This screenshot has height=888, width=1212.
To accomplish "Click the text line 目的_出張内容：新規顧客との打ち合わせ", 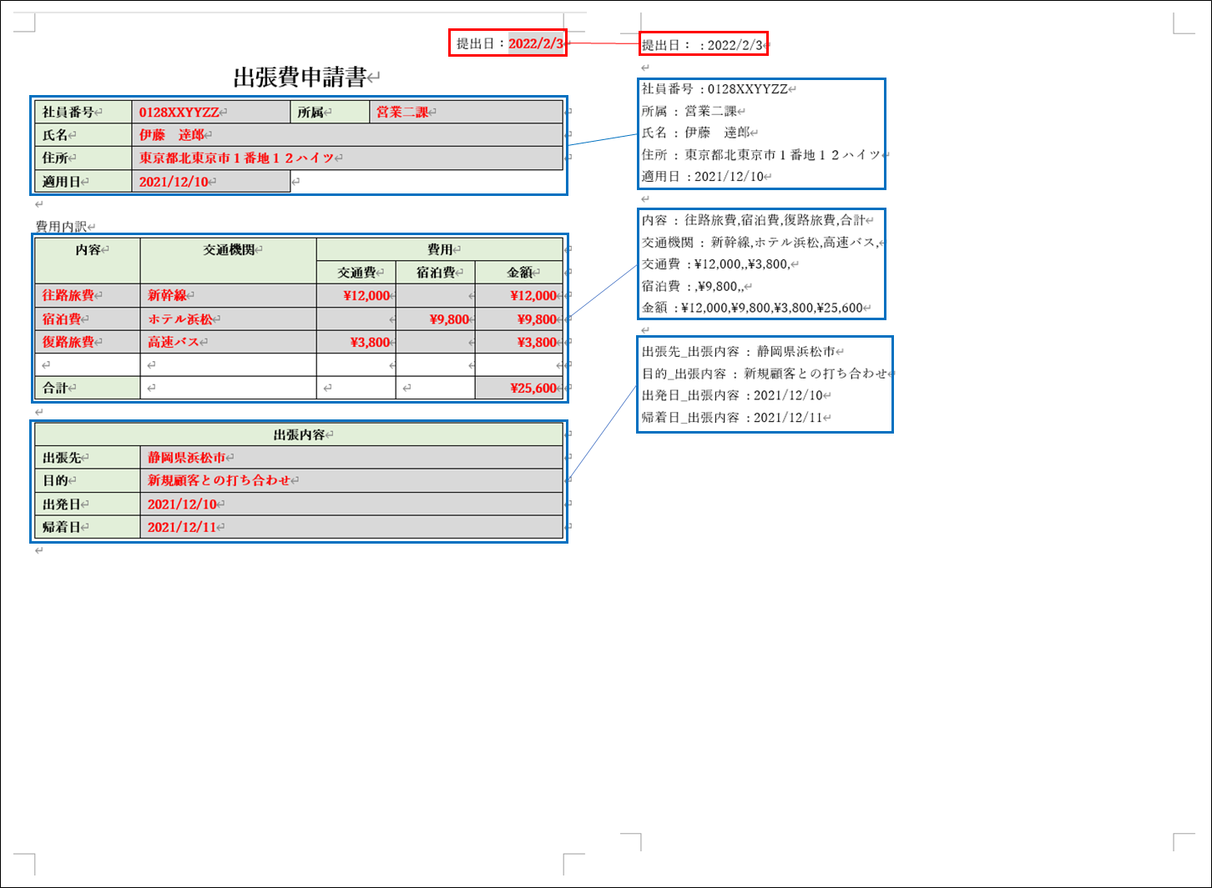I will coord(764,374).
